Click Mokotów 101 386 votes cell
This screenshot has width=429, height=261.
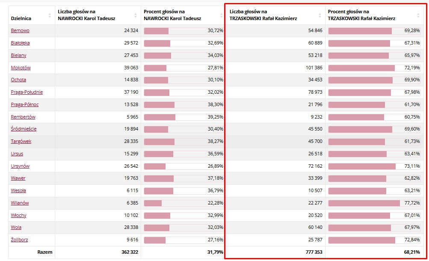point(276,68)
